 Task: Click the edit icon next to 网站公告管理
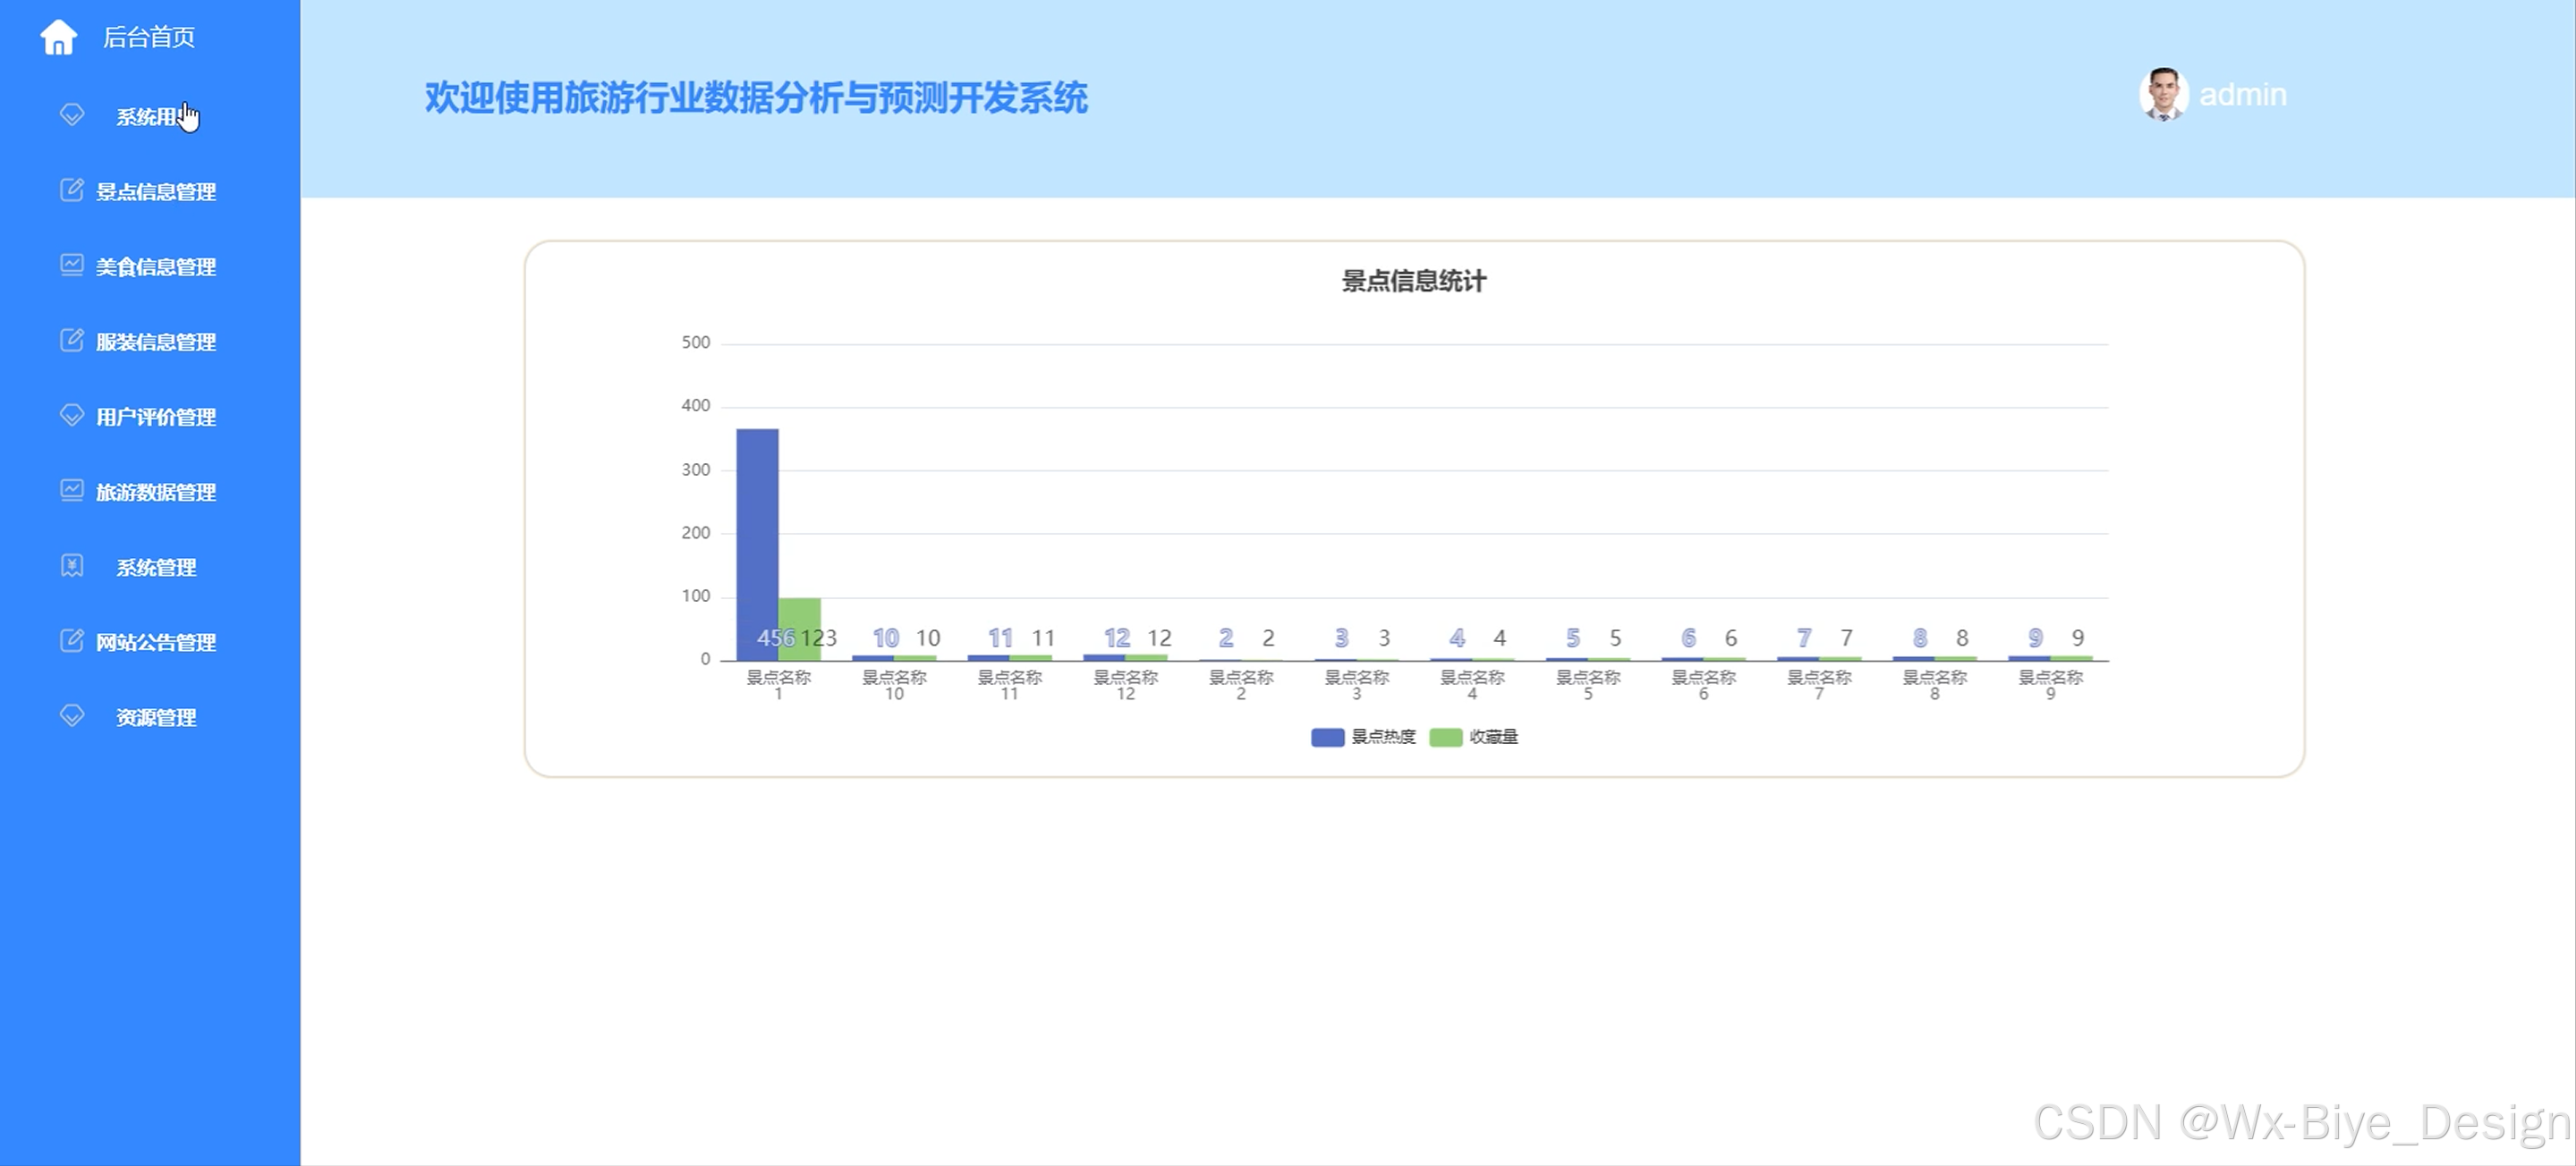pyautogui.click(x=72, y=640)
